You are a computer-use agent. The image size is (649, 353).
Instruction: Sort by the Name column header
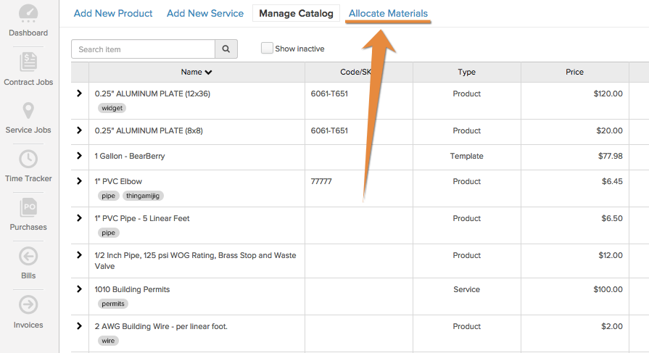[197, 72]
